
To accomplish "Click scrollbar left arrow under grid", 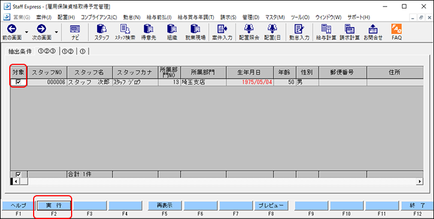I will tap(16, 181).
